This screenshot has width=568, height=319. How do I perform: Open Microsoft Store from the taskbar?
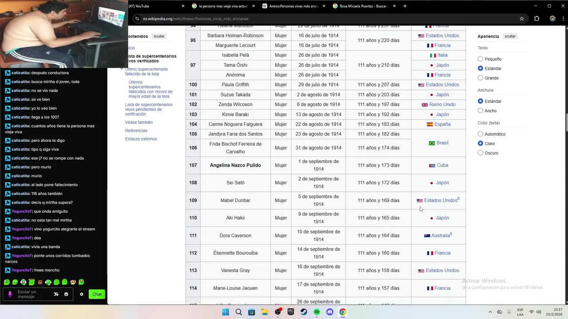(x=252, y=312)
